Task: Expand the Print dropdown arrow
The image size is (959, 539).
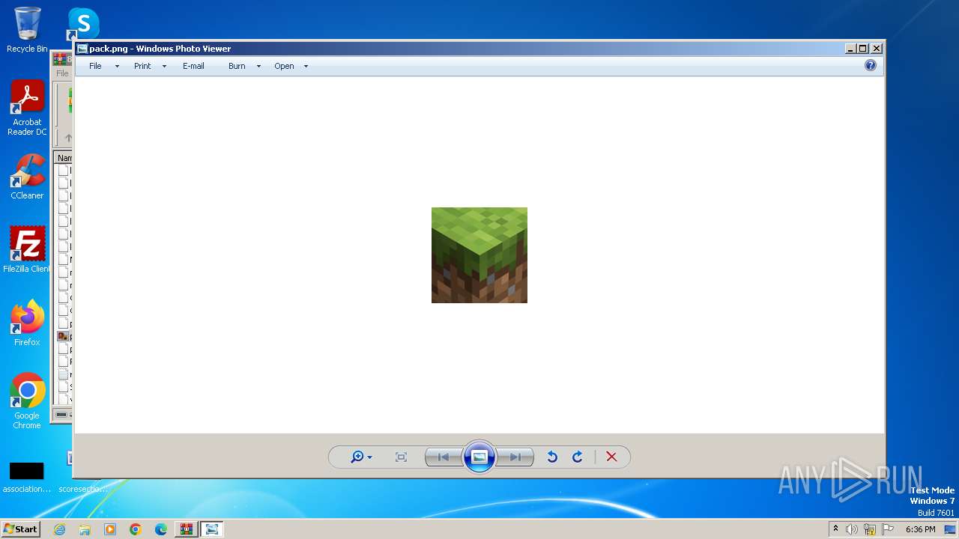Action: click(164, 67)
